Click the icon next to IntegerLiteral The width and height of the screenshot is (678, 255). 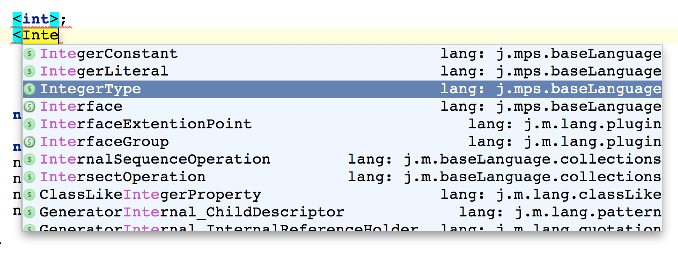[x=29, y=71]
